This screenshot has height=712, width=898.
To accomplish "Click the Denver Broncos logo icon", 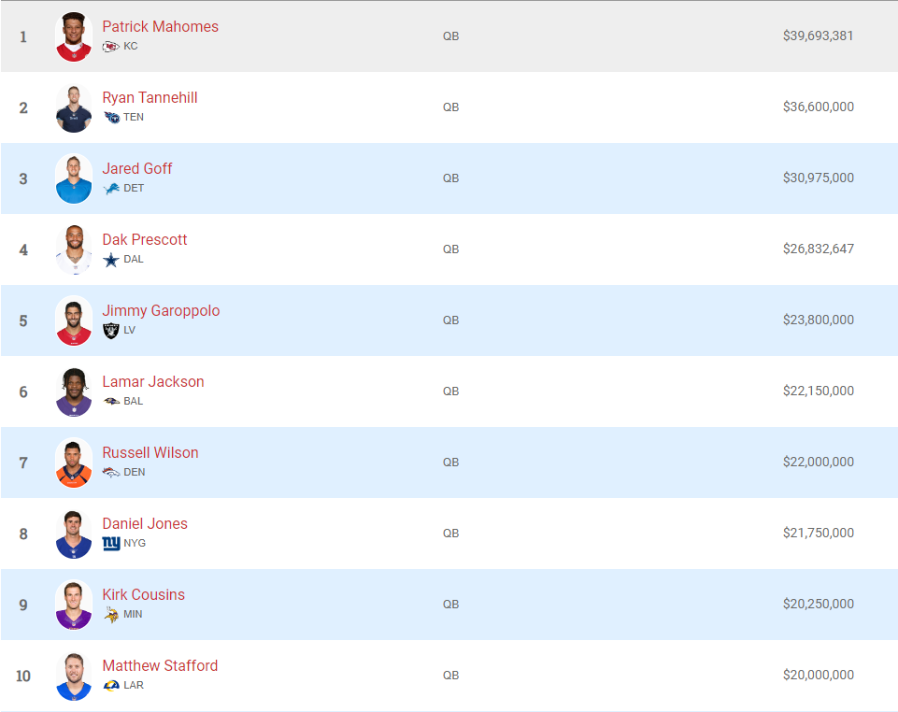I will point(111,473).
